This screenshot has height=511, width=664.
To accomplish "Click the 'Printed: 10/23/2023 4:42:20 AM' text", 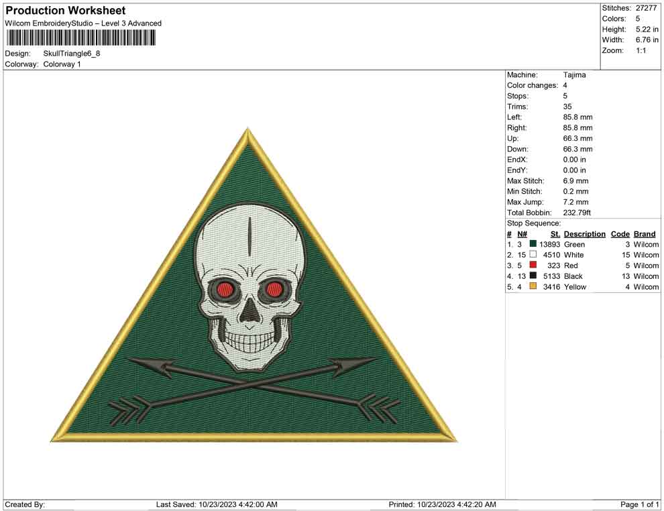I will pyautogui.click(x=442, y=504).
